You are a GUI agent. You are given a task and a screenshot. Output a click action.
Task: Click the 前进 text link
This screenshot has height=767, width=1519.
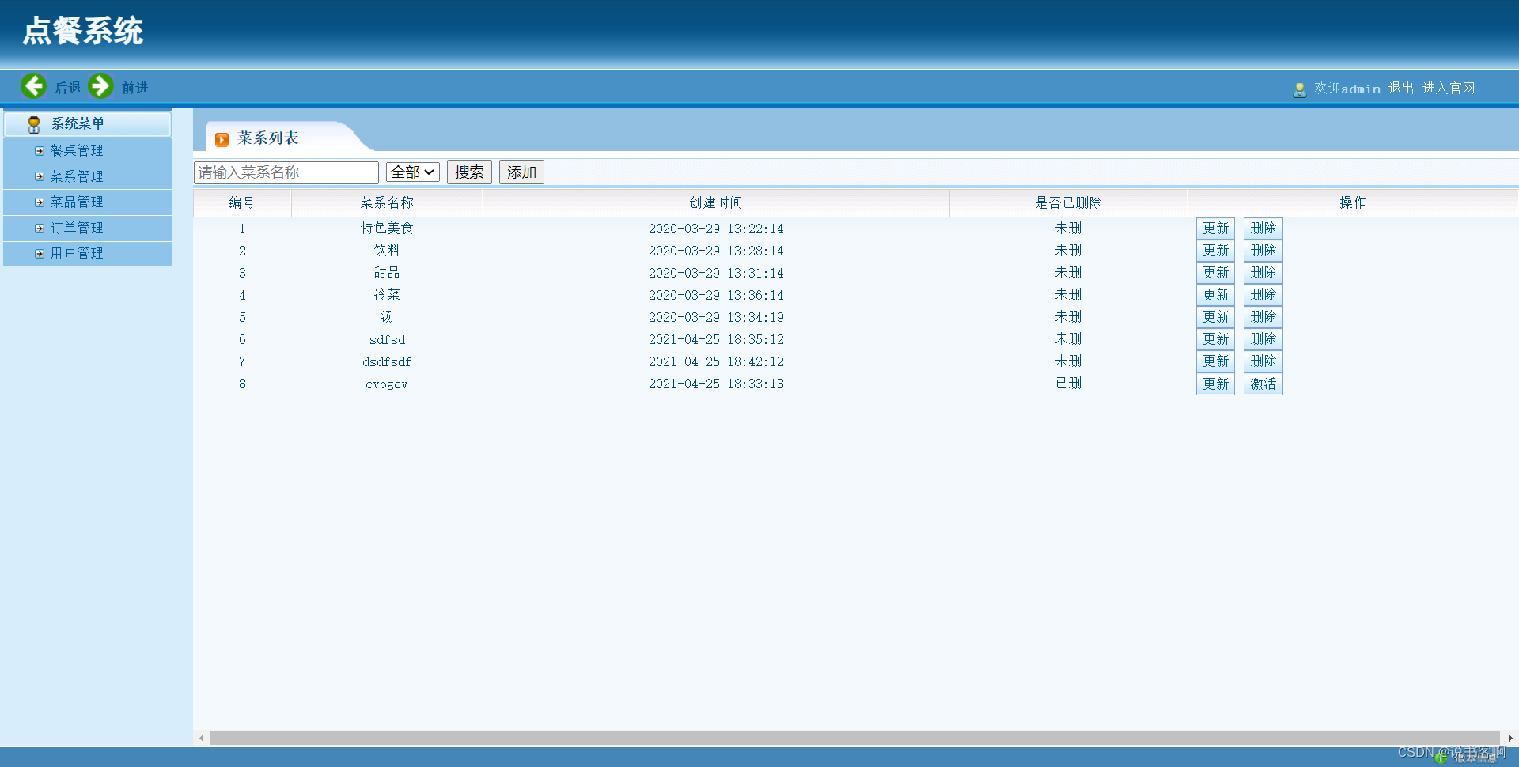(134, 88)
